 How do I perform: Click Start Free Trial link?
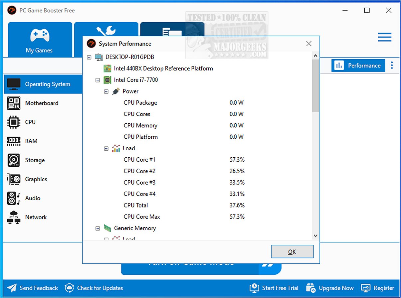(x=274, y=288)
